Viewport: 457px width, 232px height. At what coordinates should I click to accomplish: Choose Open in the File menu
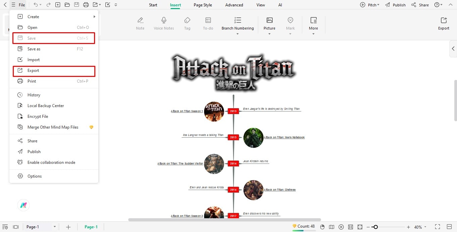[54, 28]
